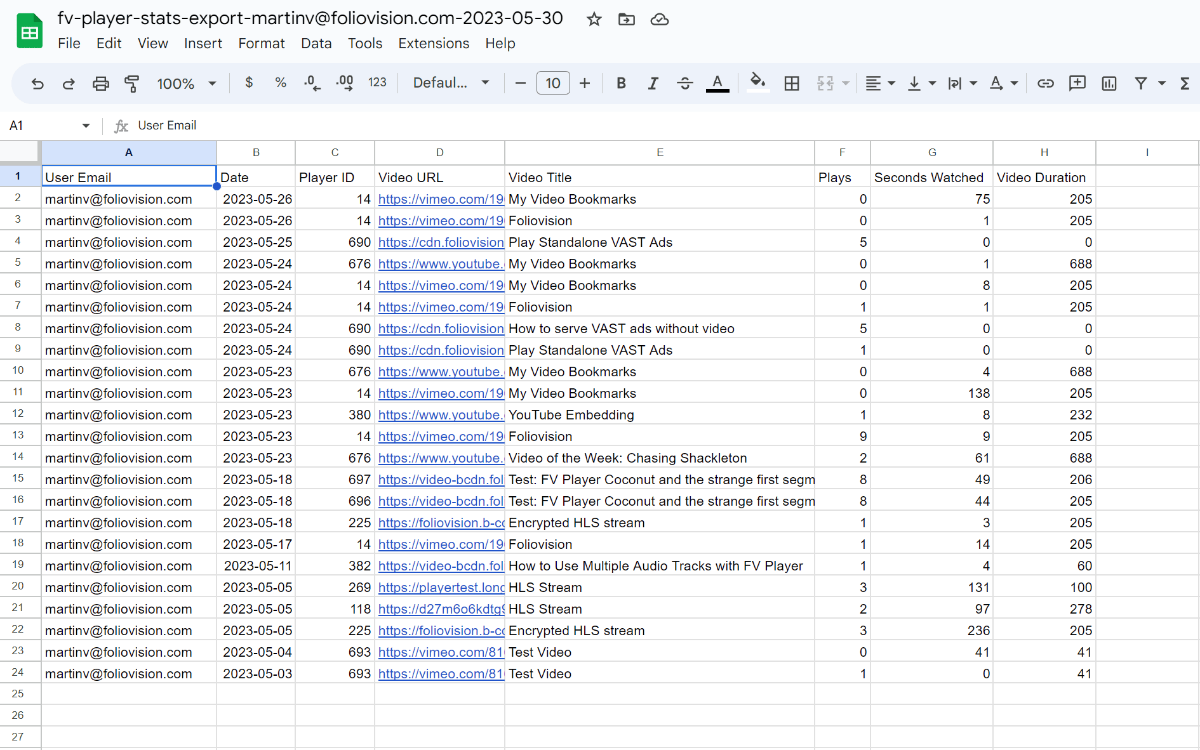Toggle italic formatting
Image resolution: width=1200 pixels, height=750 pixels.
653,83
